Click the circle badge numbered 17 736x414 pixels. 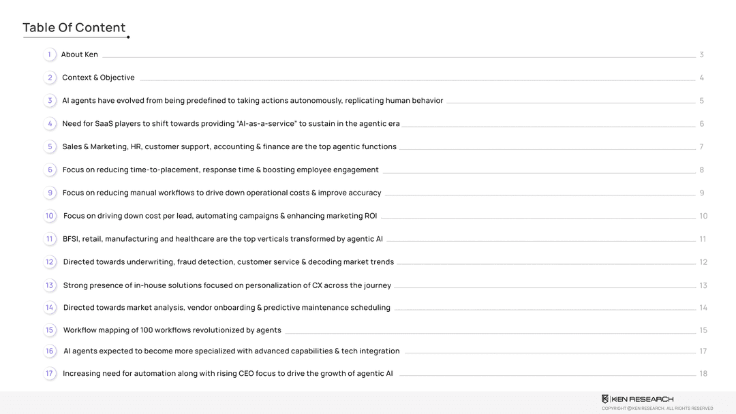point(50,373)
